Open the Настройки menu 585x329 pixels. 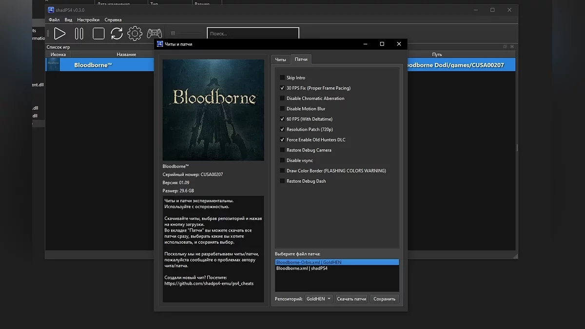88,20
